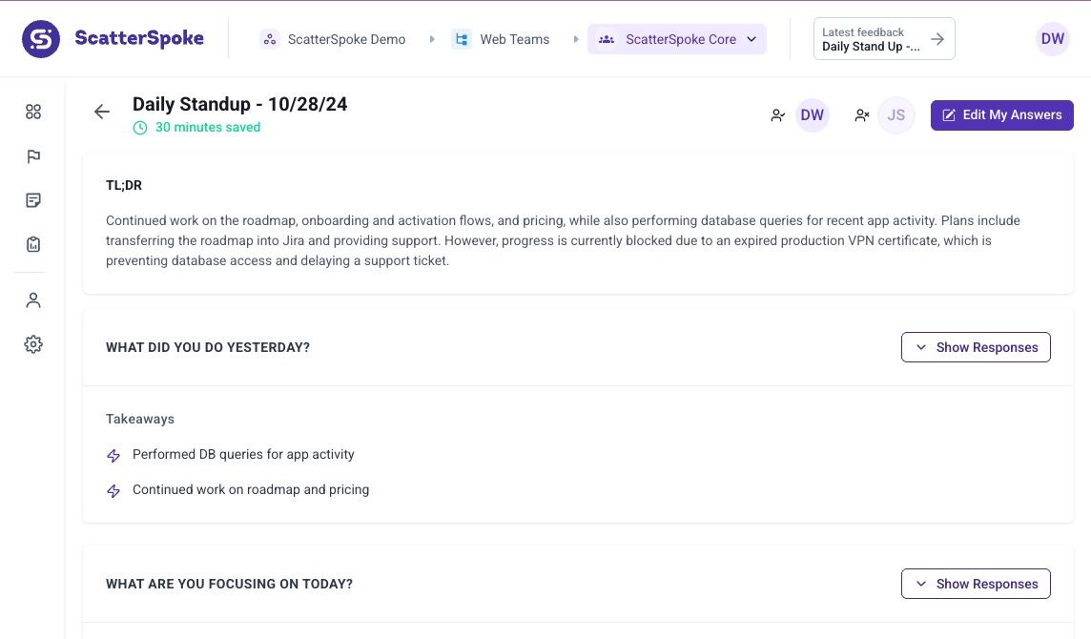Click the person profile icon in sidebar
This screenshot has height=639, width=1091.
pyautogui.click(x=33, y=300)
